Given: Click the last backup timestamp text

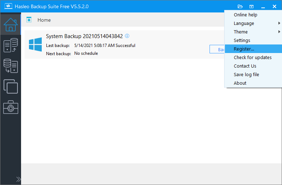Looking at the screenshot, I should (105, 46).
